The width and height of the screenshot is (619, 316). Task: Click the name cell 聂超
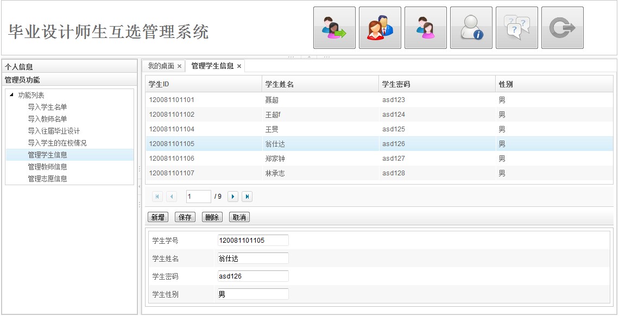[272, 100]
